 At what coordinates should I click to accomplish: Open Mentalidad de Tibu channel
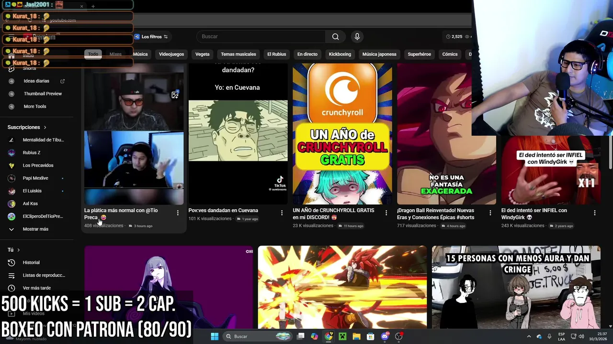pyautogui.click(x=43, y=140)
